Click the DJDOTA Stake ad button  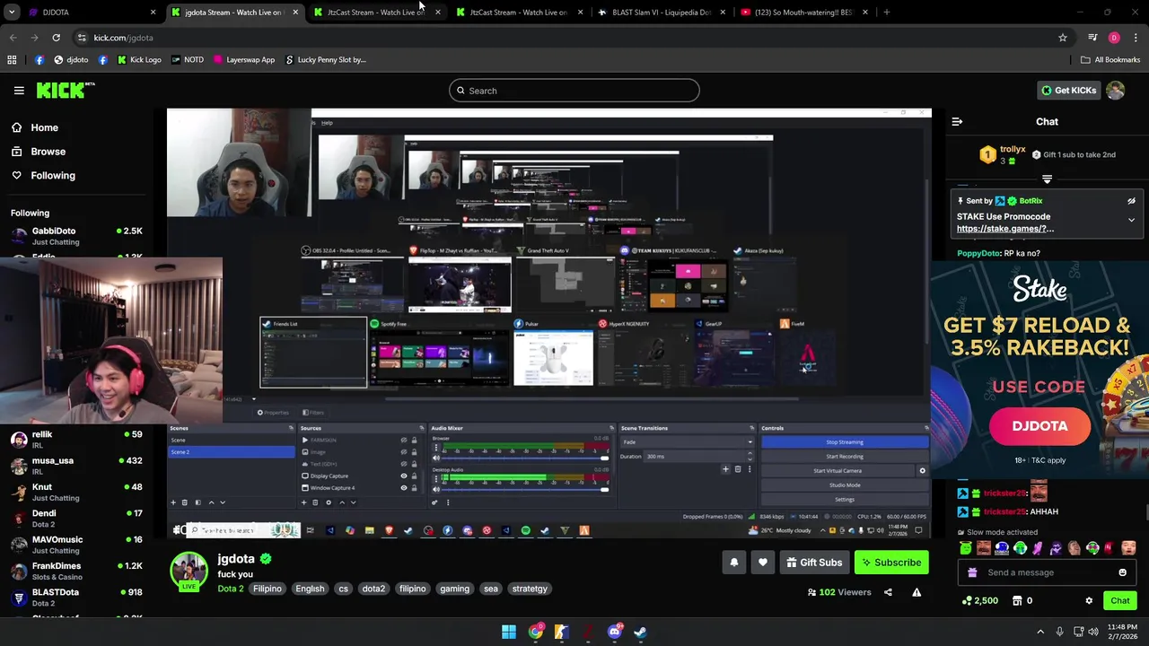[x=1039, y=426]
